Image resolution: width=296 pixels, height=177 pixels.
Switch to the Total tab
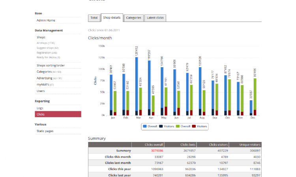[x=94, y=18]
